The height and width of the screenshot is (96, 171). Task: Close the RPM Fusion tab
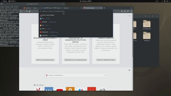click(61, 8)
